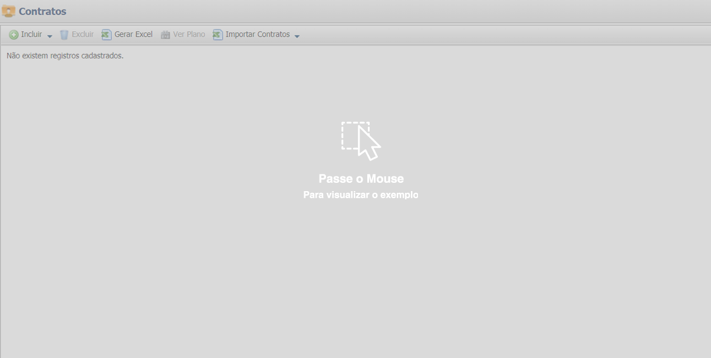
Task: Click the 'Passe o Mouse' overlay heading
Action: pos(361,179)
